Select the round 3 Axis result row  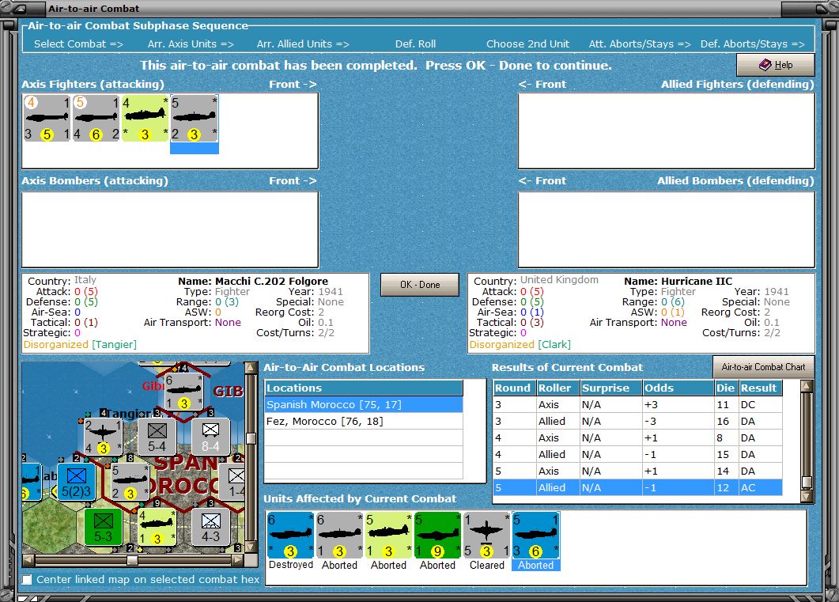637,404
